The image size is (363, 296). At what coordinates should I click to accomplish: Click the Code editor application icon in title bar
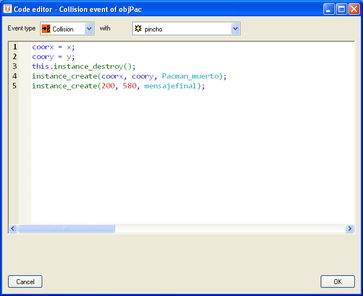click(8, 9)
